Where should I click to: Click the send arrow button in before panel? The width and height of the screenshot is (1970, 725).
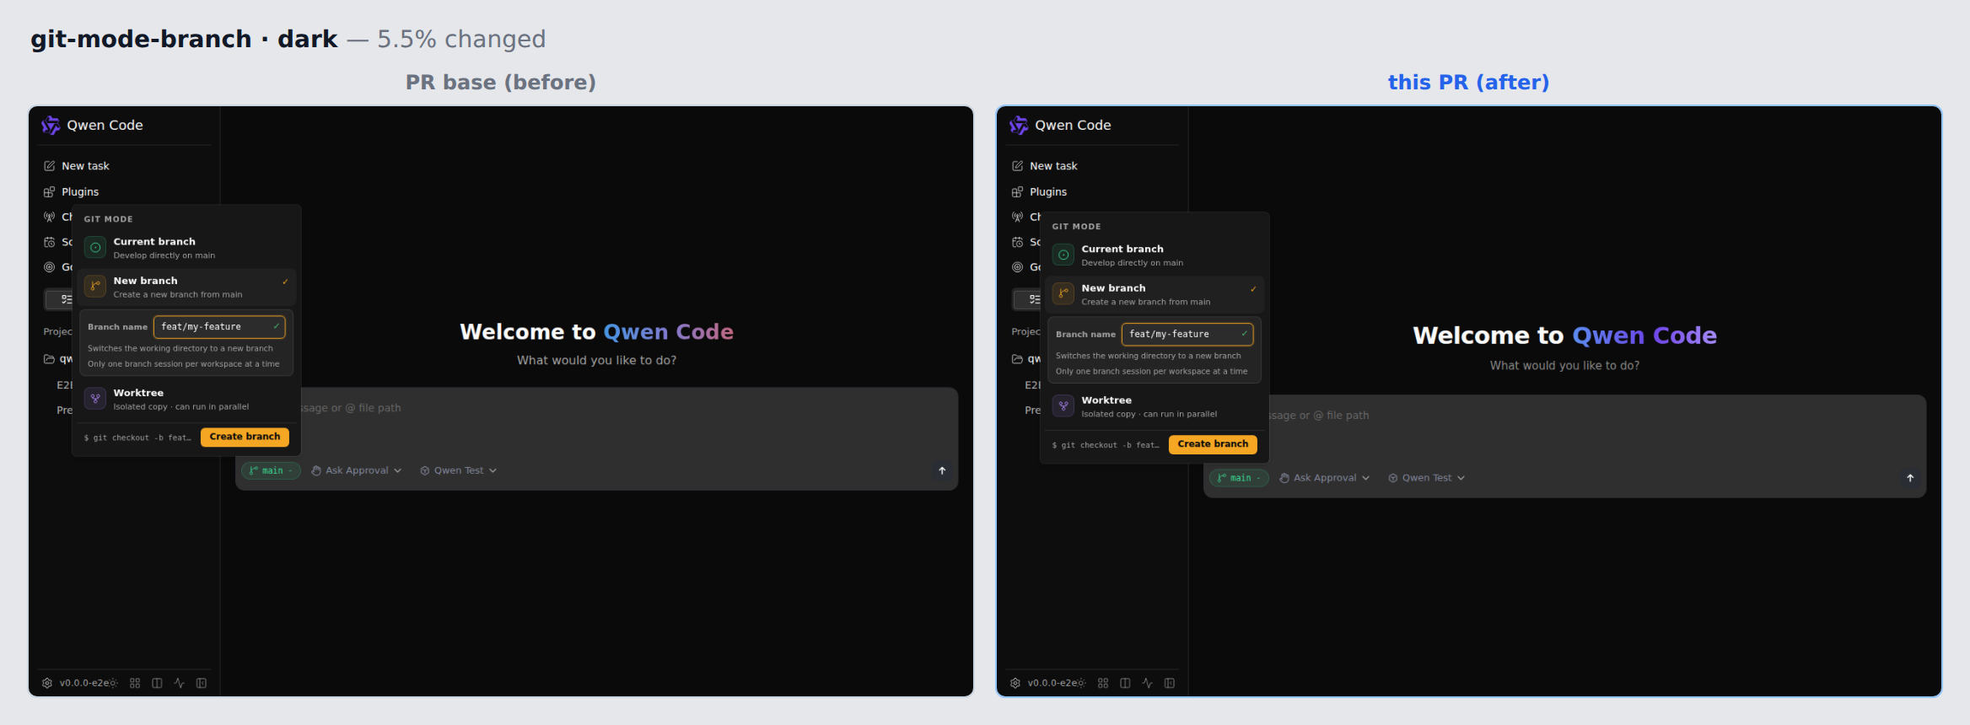942,470
